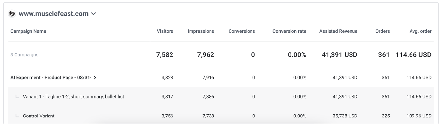Sort by the Orders column header

(x=383, y=31)
